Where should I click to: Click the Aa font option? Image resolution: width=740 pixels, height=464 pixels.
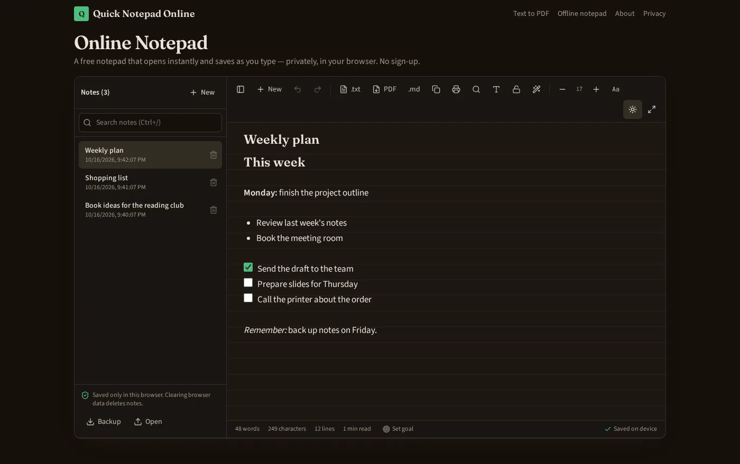point(616,89)
